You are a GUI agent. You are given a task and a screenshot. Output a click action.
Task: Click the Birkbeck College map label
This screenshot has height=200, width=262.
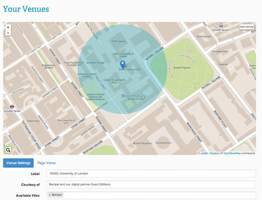coord(95,63)
